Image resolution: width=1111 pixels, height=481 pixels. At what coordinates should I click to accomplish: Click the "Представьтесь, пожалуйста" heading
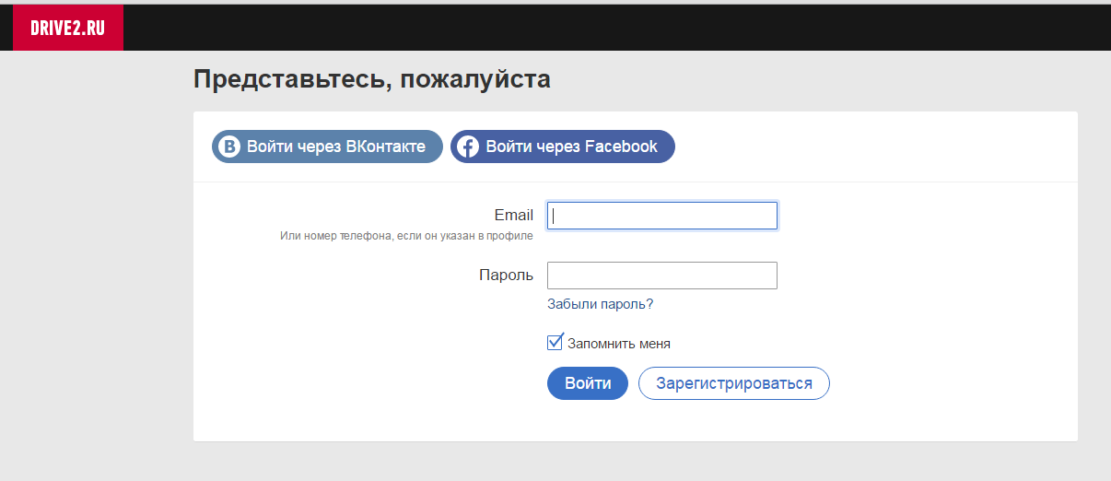pos(371,79)
